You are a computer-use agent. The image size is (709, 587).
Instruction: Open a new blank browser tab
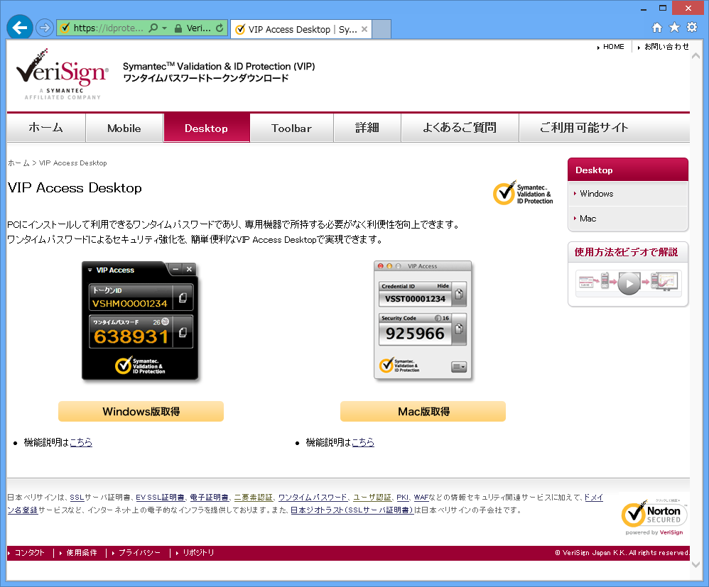(x=381, y=29)
